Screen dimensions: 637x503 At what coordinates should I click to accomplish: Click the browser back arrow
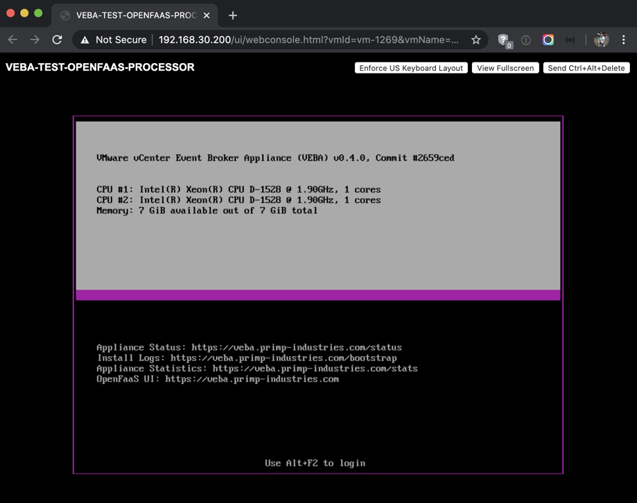(12, 40)
